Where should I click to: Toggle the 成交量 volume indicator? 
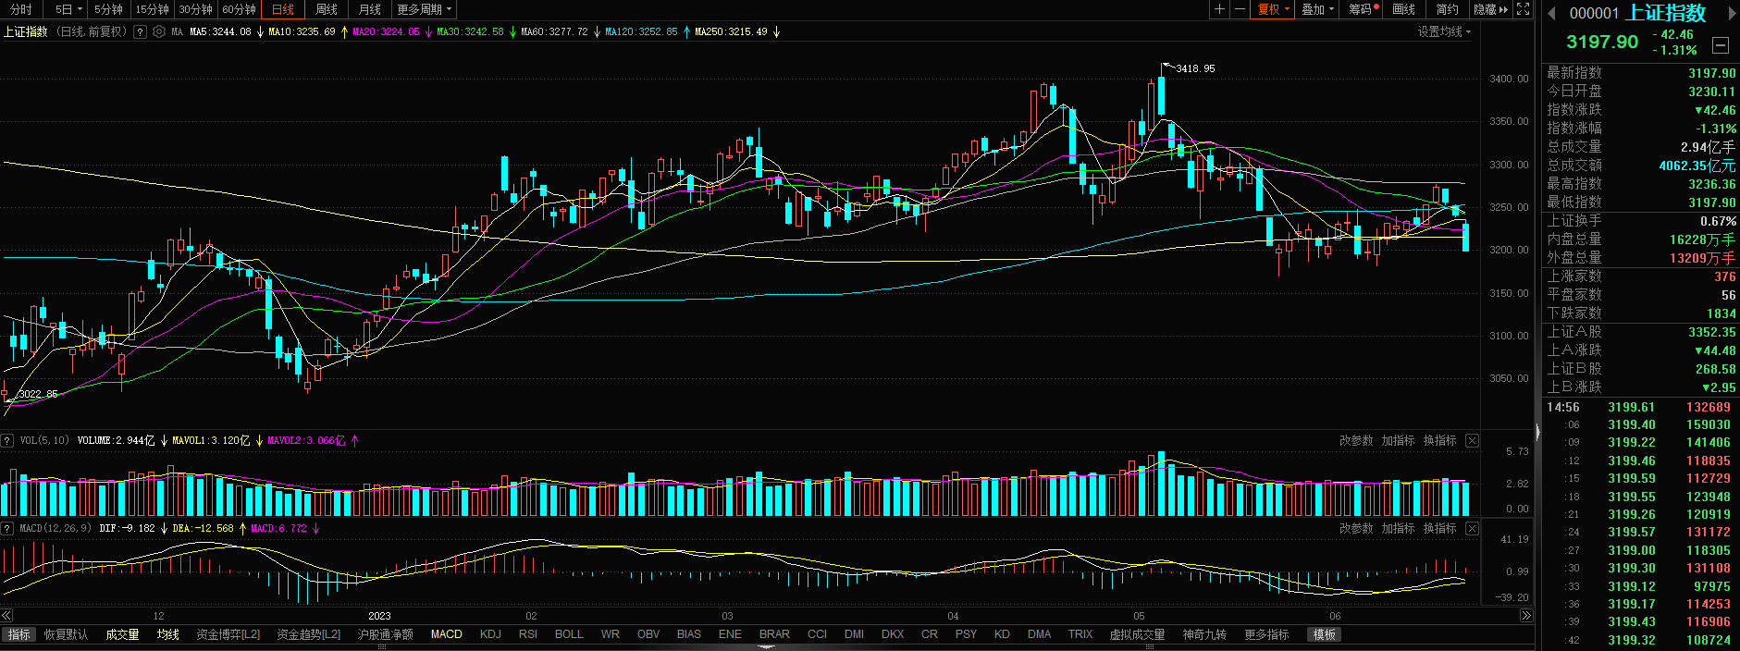pos(122,634)
